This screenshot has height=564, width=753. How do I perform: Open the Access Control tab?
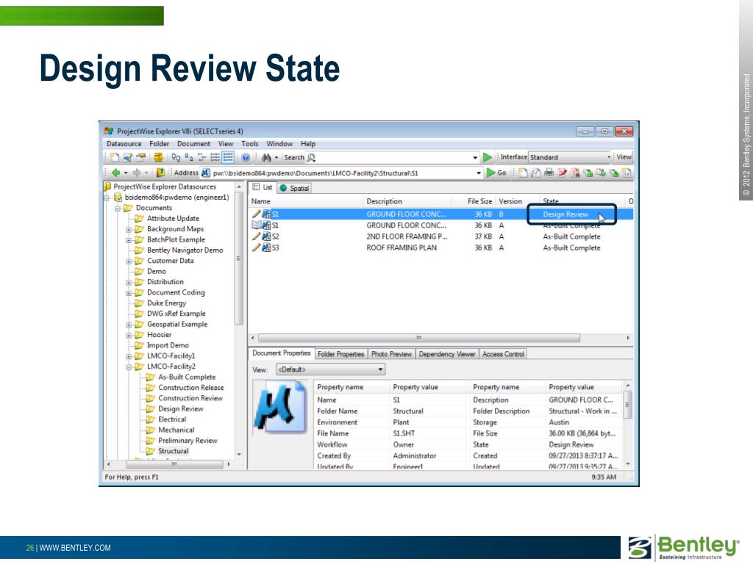click(503, 354)
